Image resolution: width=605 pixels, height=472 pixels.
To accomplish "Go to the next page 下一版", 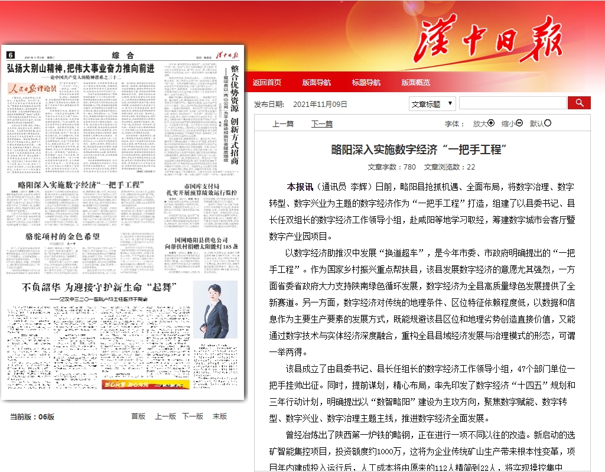I will pyautogui.click(x=193, y=416).
